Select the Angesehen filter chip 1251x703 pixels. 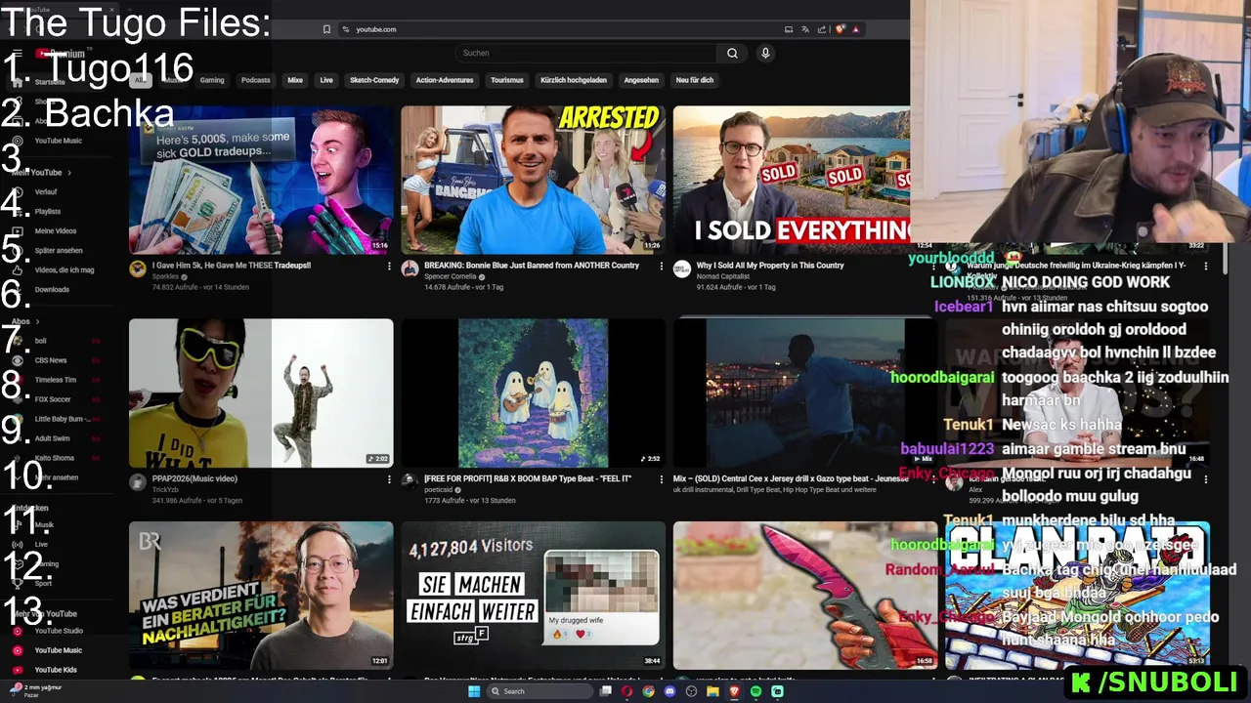click(641, 80)
